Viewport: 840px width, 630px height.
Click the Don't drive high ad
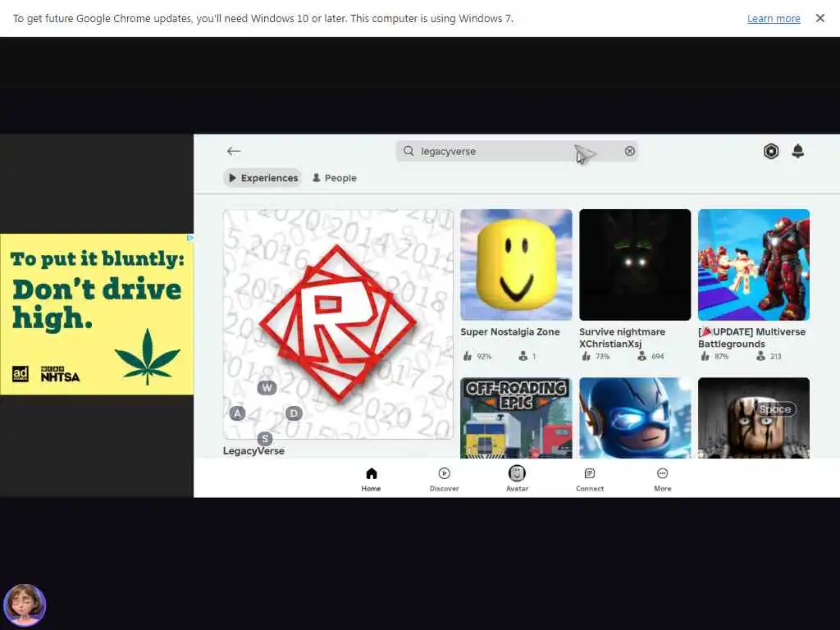97,314
